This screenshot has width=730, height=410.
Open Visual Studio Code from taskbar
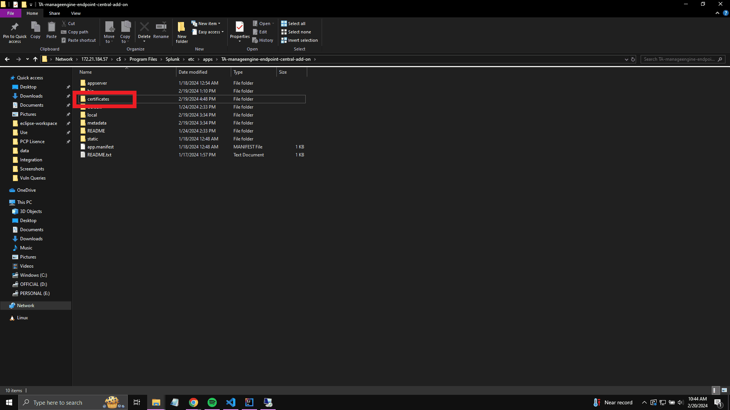pyautogui.click(x=230, y=402)
